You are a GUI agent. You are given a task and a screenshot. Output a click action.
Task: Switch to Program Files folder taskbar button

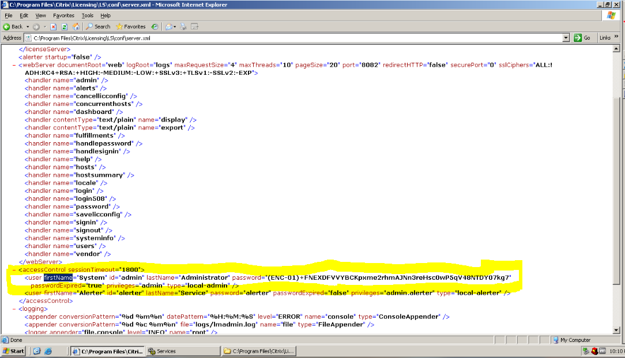click(x=259, y=351)
